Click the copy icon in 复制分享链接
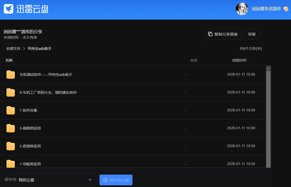This screenshot has width=291, height=187. coord(210,34)
